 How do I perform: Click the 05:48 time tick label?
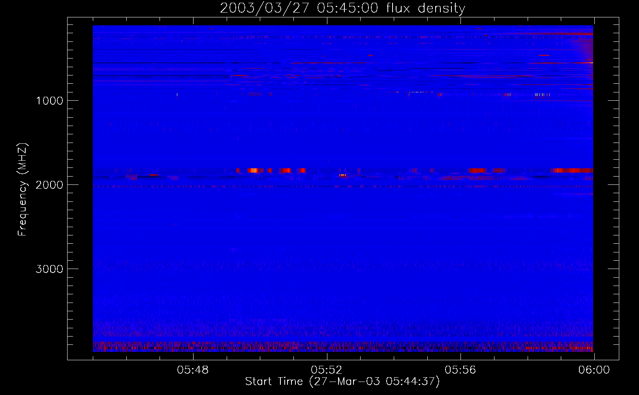click(193, 370)
